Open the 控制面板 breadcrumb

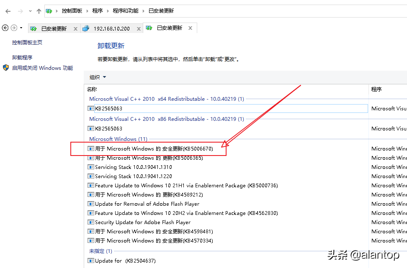(72, 11)
